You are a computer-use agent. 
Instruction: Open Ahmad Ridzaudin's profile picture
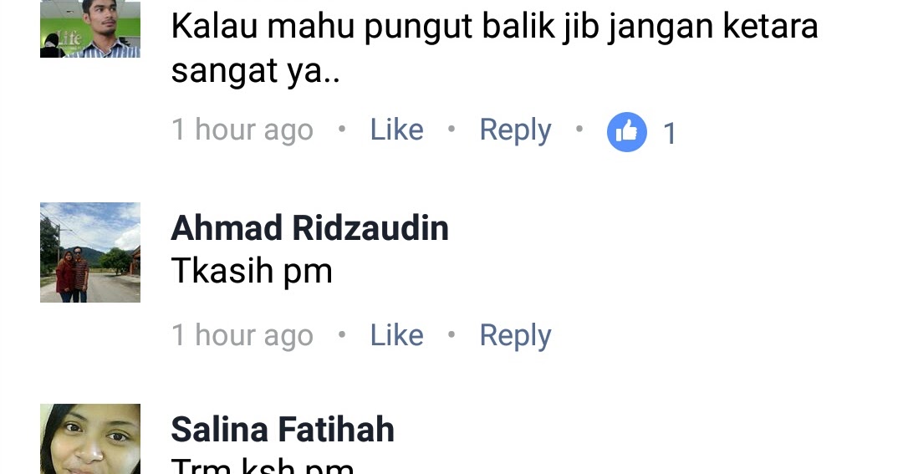point(89,252)
